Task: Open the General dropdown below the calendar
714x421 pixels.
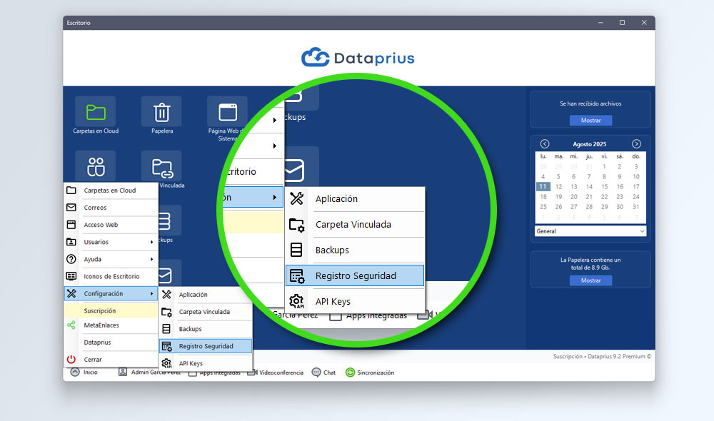Action: coord(590,231)
